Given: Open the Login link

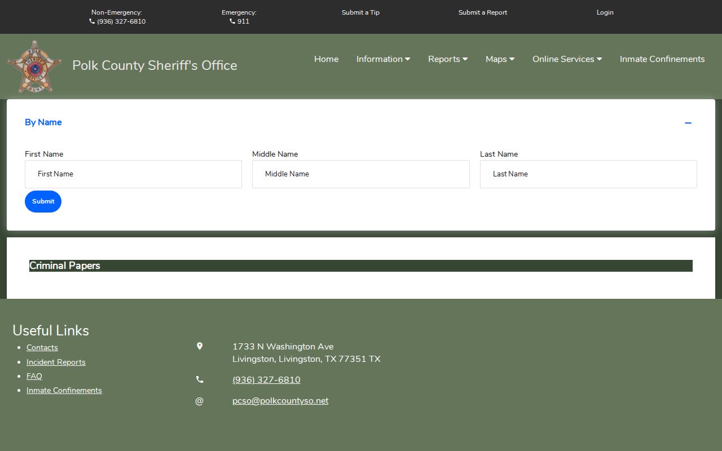Looking at the screenshot, I should point(605,12).
